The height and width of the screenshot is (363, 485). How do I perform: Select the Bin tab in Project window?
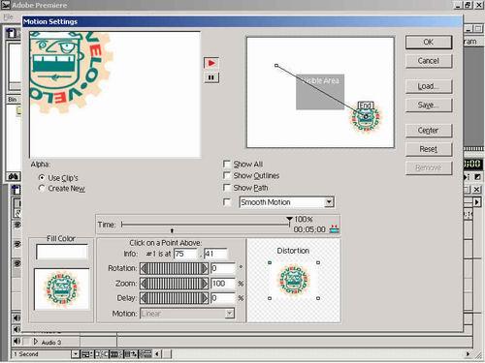(x=13, y=100)
